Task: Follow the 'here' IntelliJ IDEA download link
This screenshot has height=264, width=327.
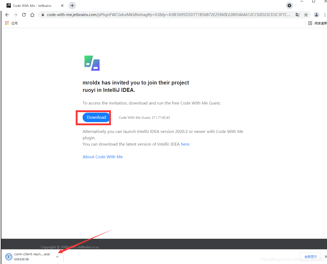Action: [185, 144]
